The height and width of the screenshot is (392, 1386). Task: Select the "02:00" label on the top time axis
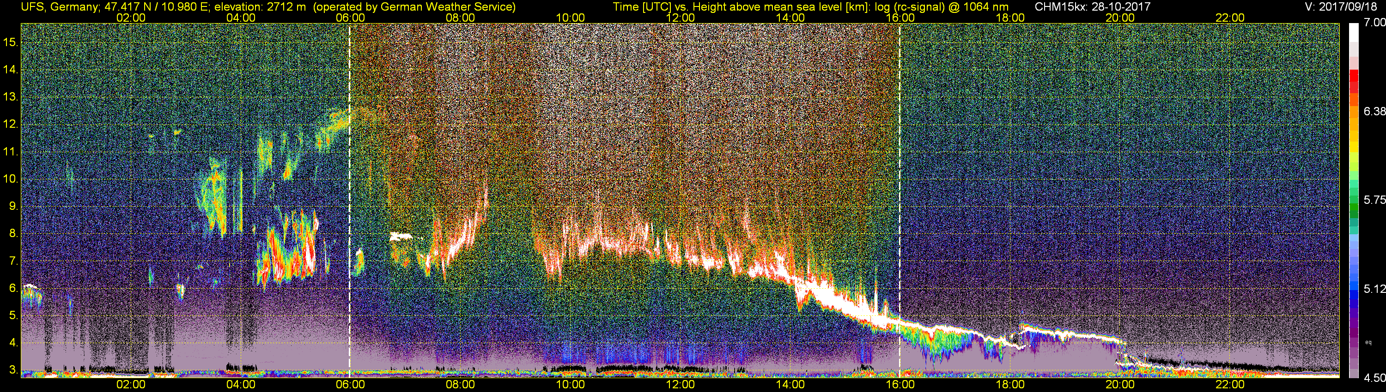point(131,17)
